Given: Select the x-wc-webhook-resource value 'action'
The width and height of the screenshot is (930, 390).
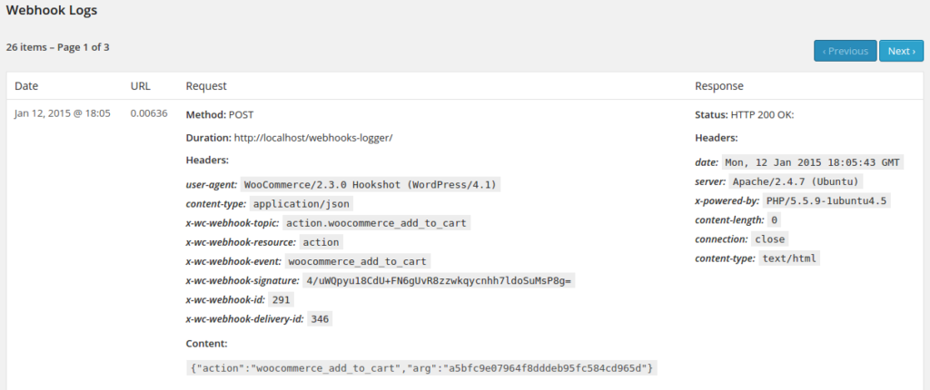Looking at the screenshot, I should point(321,242).
